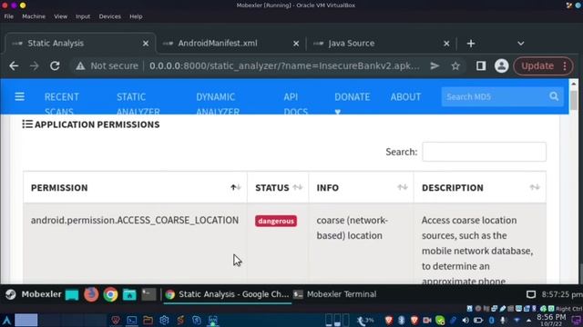
Task: Switch to Mobexler Terminal window
Action: (x=334, y=294)
